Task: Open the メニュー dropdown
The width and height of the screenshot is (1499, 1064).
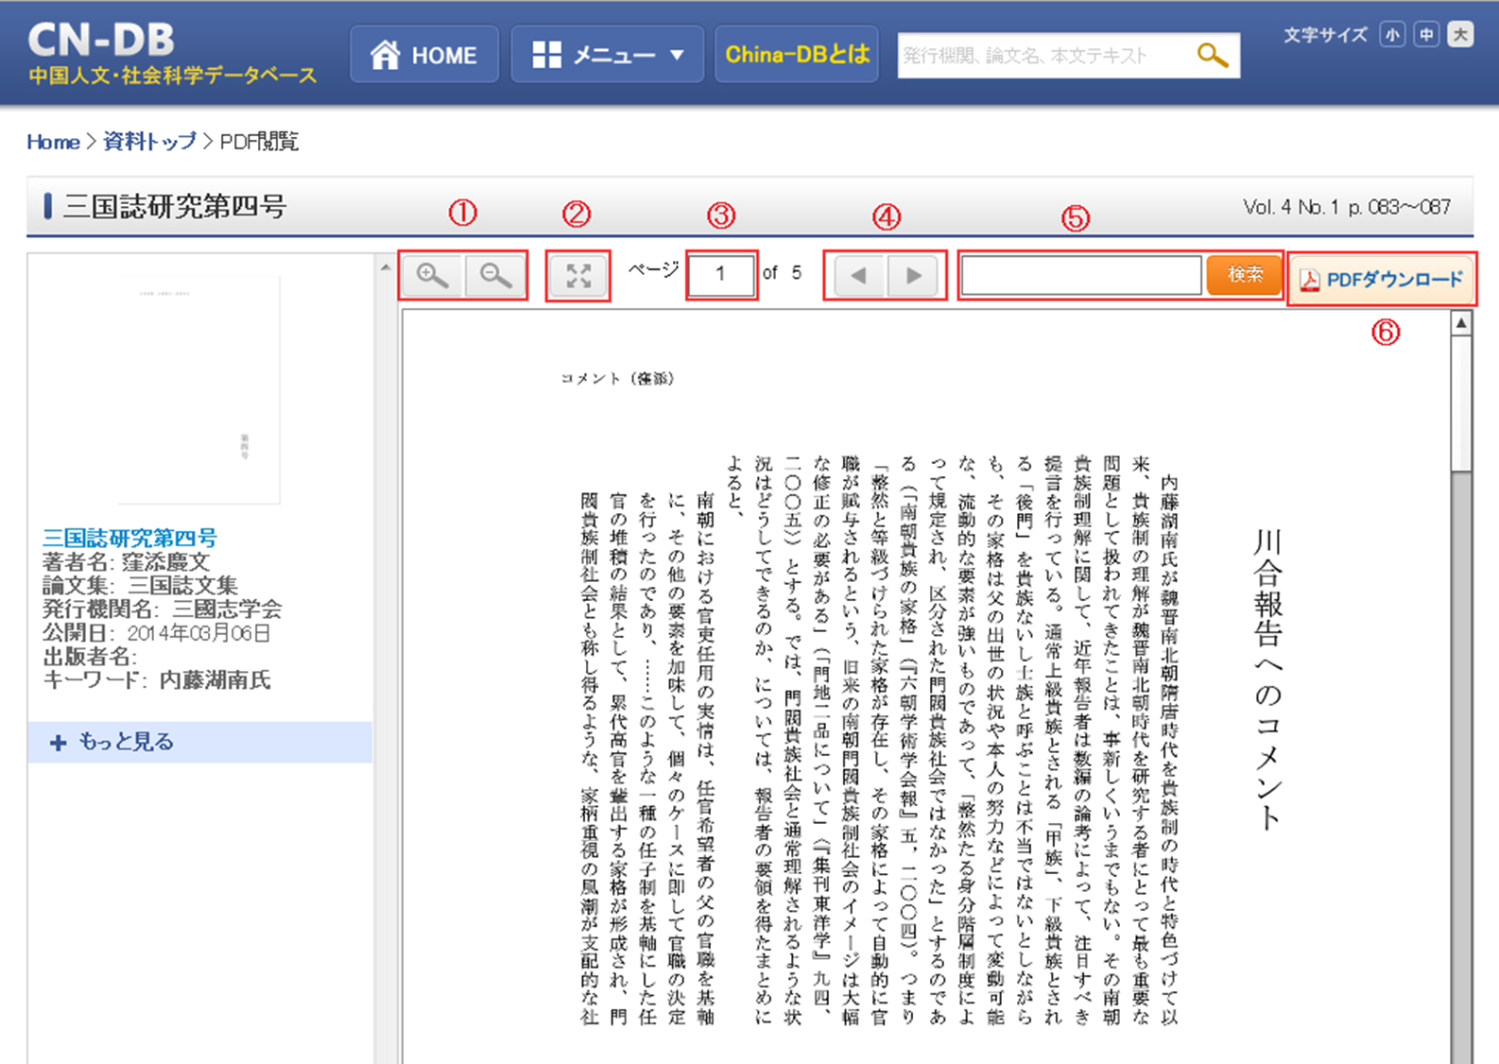Action: (x=608, y=55)
